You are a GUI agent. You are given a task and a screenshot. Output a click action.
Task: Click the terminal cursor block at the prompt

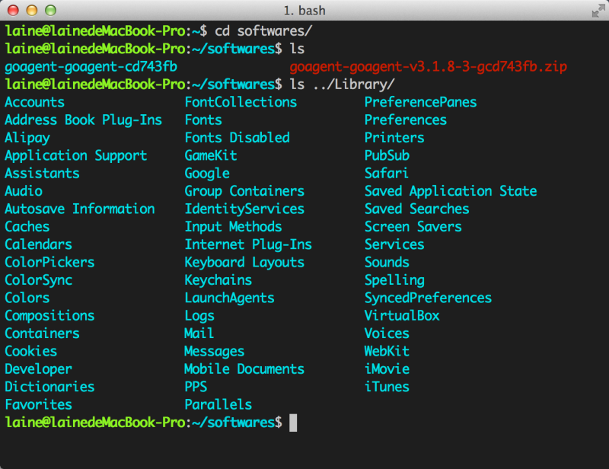tap(293, 423)
